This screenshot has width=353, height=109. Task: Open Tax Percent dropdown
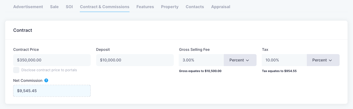click(323, 60)
